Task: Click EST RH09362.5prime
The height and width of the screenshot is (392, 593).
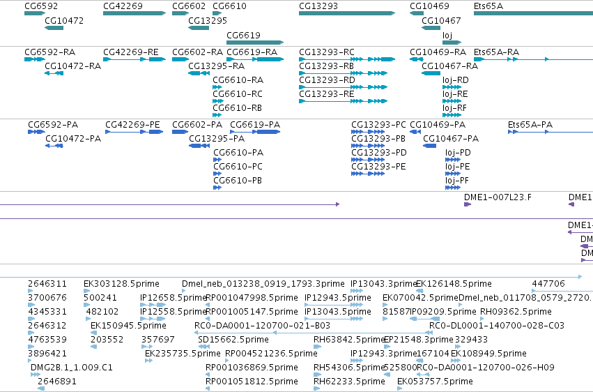Action: pyautogui.click(x=516, y=311)
